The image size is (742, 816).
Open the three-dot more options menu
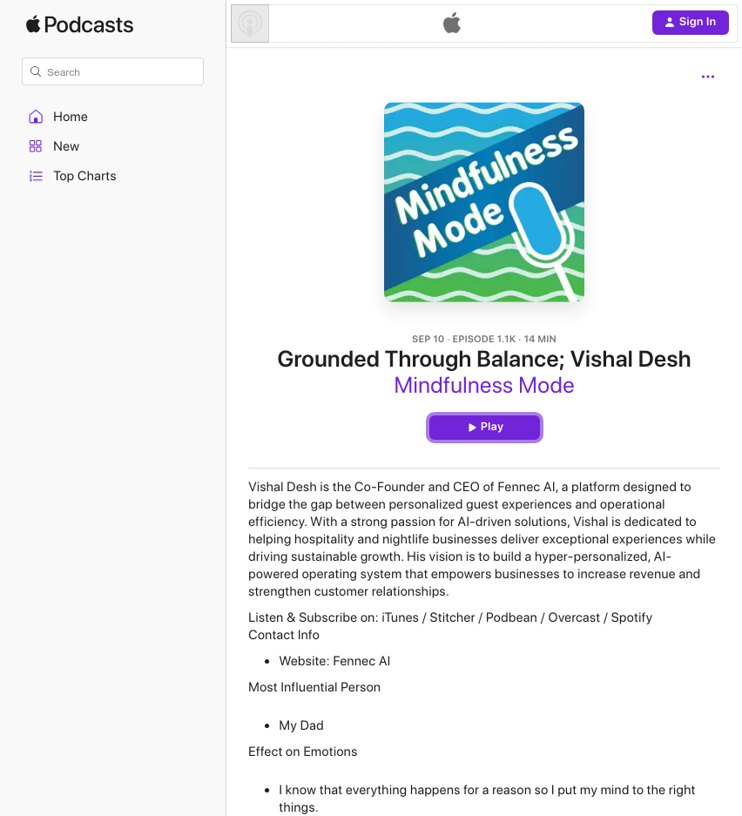tap(708, 77)
